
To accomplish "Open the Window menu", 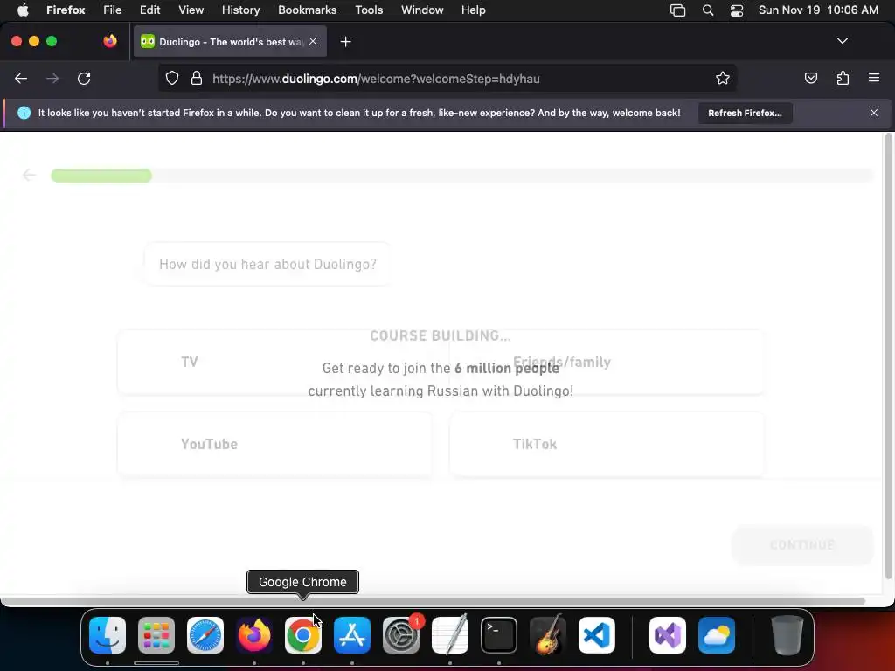I will click(422, 10).
